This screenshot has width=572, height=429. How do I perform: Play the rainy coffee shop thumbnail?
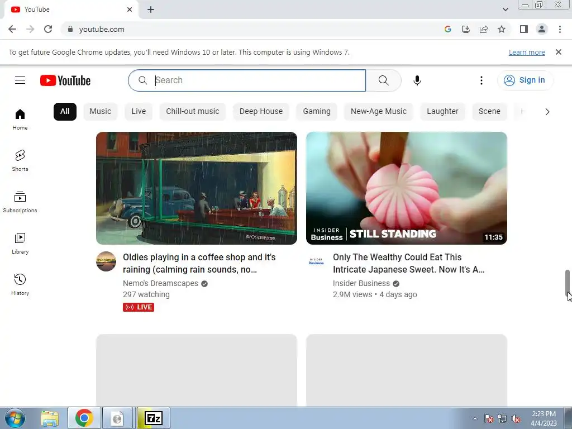pos(197,188)
